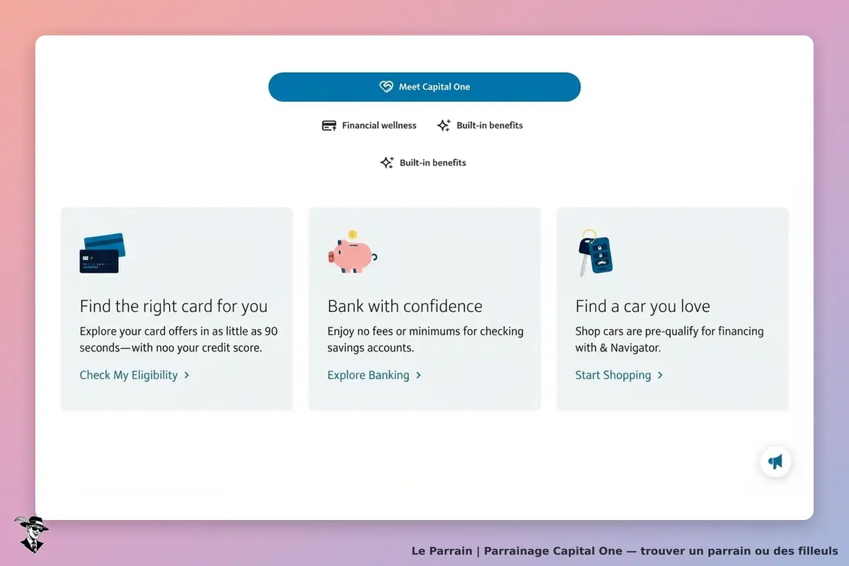Click the megaphone feedback button
The image size is (849, 566).
776,462
